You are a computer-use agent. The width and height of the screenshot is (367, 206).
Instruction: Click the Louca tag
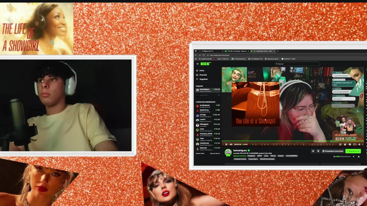click(266, 156)
